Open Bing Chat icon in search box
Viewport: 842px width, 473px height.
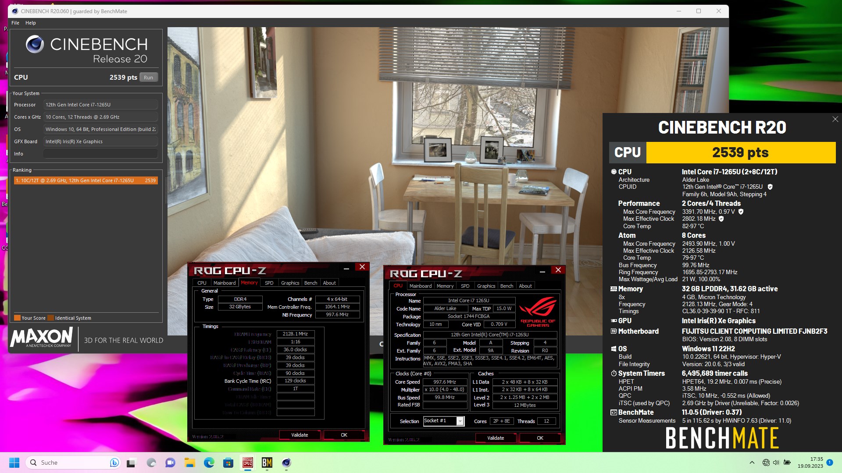click(114, 462)
